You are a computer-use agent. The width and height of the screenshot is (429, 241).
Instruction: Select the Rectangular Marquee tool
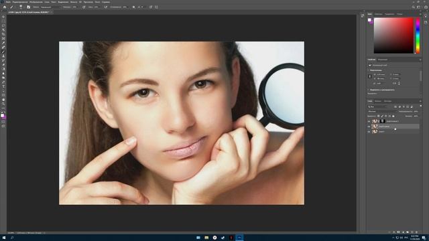click(x=3, y=21)
